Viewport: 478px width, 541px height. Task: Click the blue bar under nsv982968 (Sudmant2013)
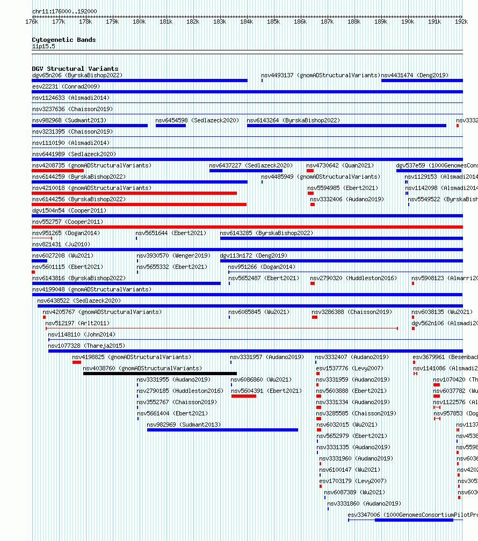tap(90, 126)
